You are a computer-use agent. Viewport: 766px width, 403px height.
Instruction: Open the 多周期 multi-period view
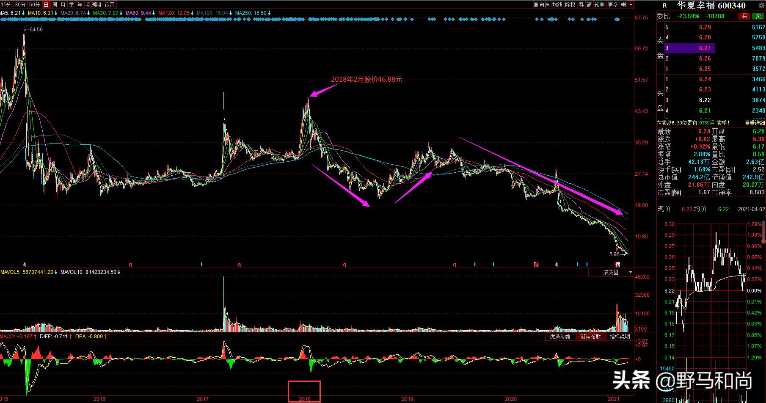click(93, 5)
